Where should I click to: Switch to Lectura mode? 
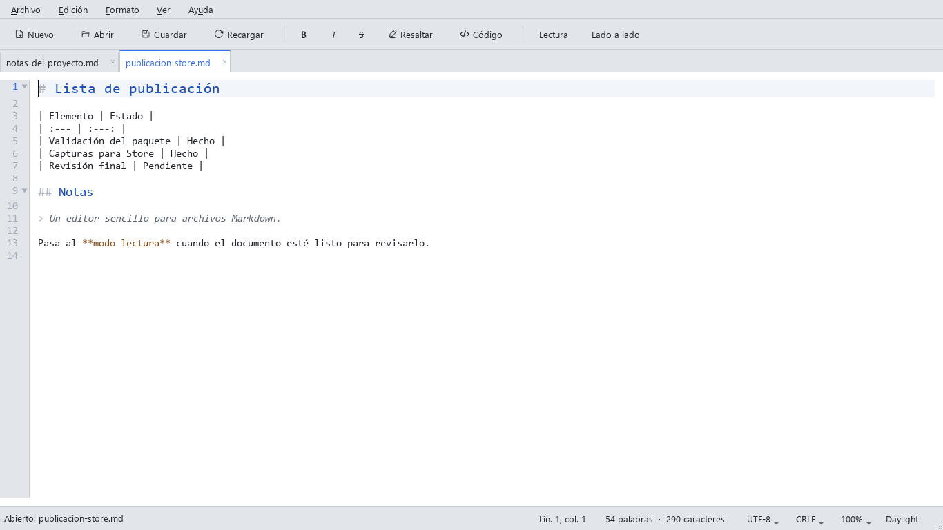(x=554, y=35)
